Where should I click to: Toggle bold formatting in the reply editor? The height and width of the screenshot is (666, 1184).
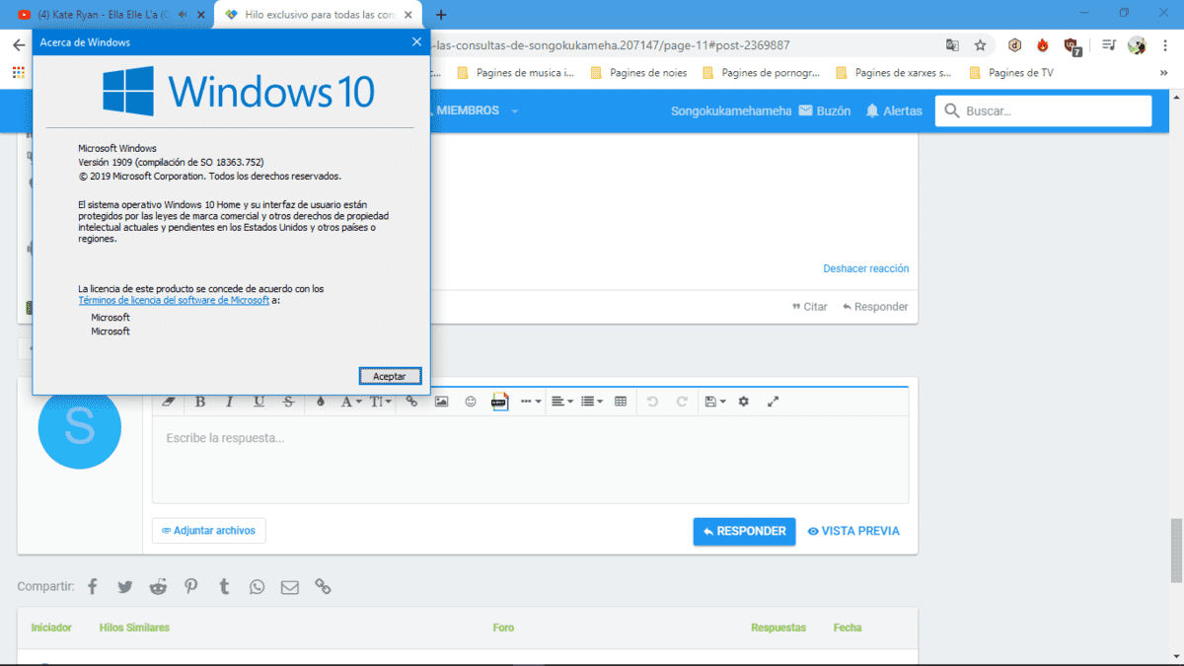pos(200,402)
